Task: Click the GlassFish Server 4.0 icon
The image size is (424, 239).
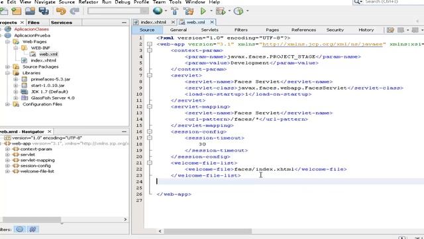Action: click(25, 98)
